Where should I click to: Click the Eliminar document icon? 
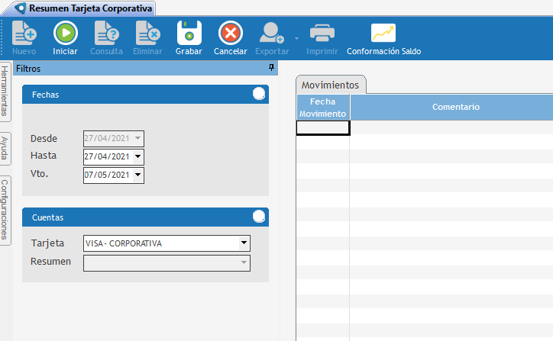tap(148, 34)
